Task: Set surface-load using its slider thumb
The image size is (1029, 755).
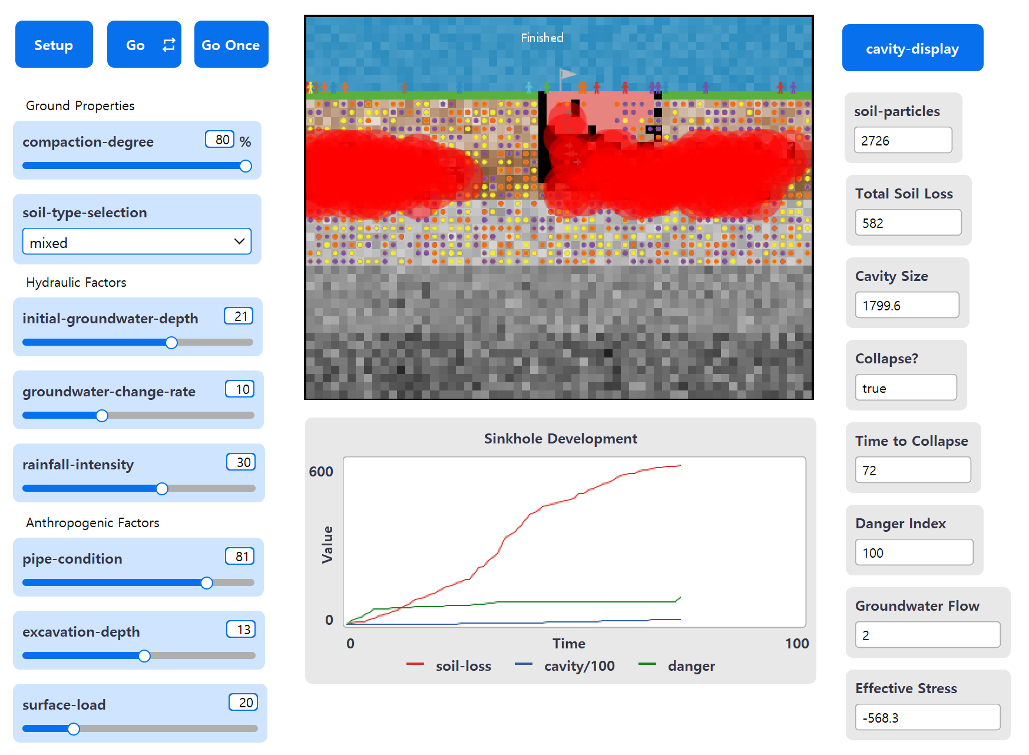Action: [73, 728]
